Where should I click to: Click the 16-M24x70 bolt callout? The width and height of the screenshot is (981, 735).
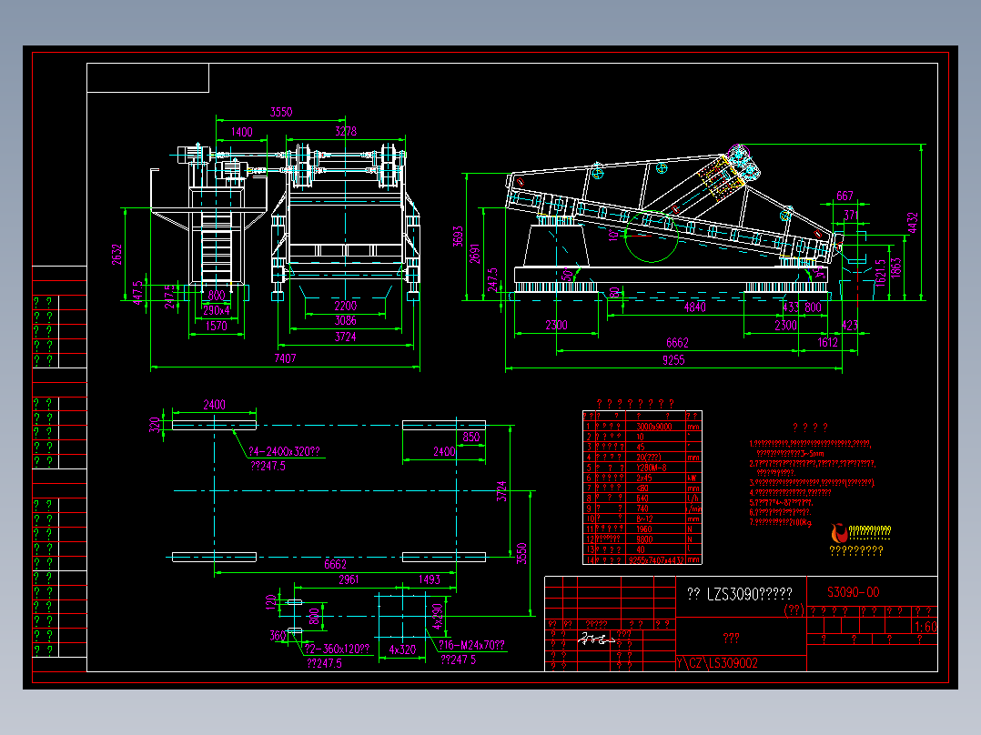coord(471,646)
